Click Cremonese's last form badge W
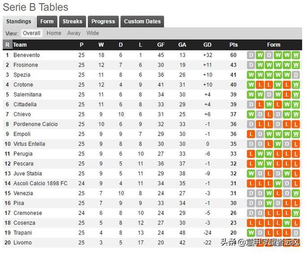This screenshot has width=307, height=253. click(x=295, y=213)
